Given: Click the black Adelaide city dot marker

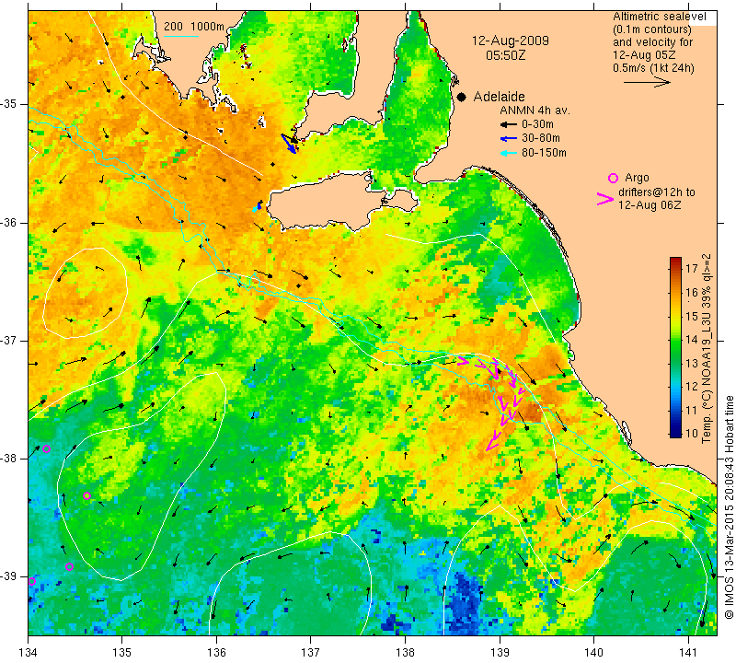Looking at the screenshot, I should click(462, 98).
